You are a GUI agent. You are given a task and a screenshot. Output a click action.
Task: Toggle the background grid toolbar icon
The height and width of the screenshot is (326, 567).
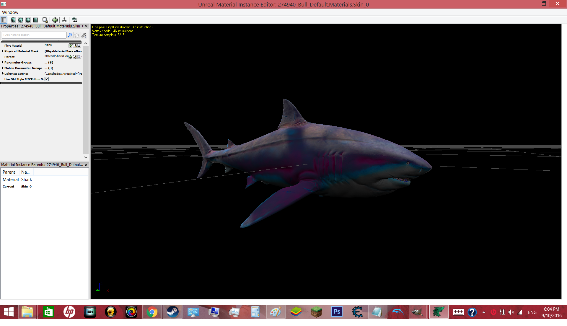(x=4, y=20)
